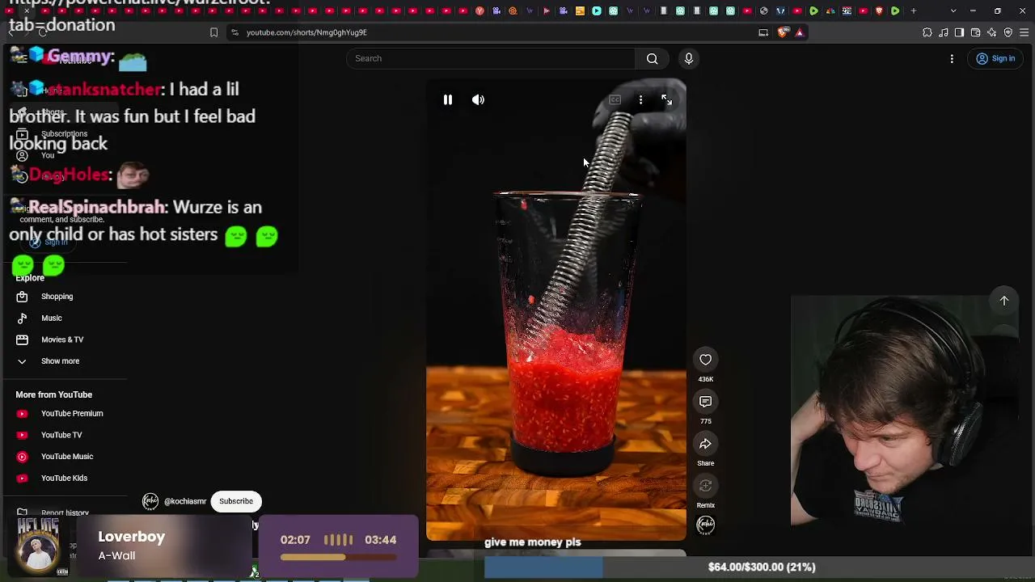
Task: Click the 436K like count
Action: (706, 379)
